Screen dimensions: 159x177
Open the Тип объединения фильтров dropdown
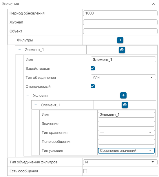click(120, 162)
